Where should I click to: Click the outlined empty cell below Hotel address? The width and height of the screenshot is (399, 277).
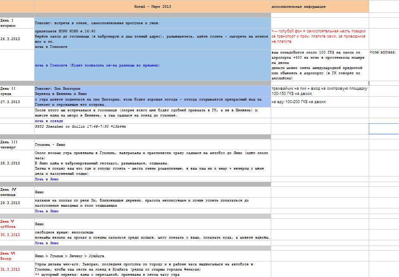(x=383, y=129)
